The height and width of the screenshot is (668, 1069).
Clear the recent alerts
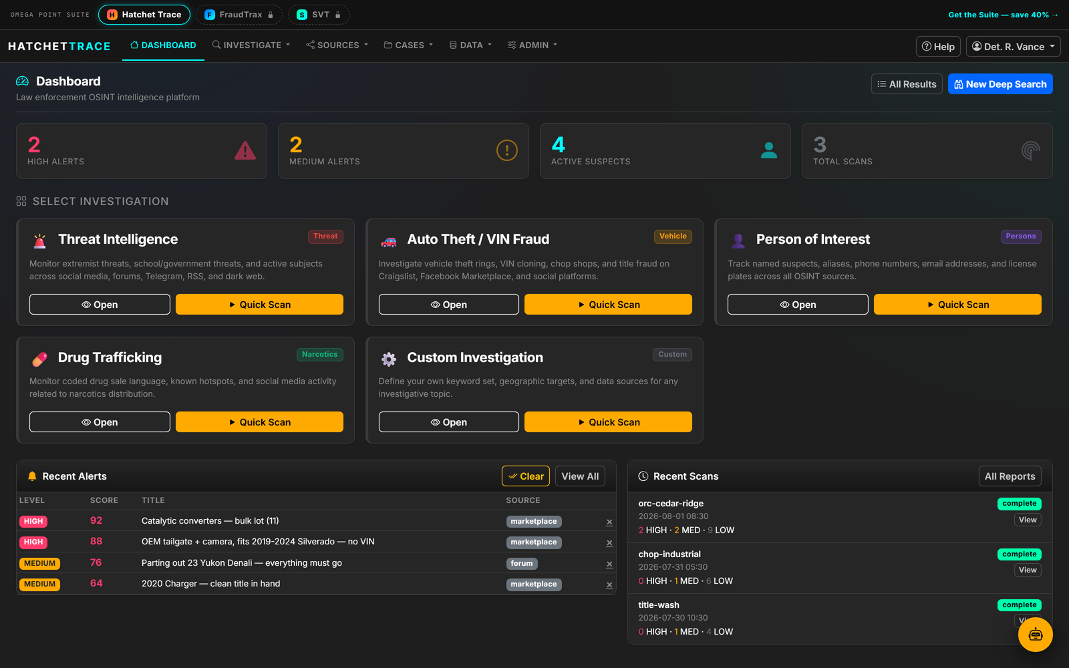point(526,476)
